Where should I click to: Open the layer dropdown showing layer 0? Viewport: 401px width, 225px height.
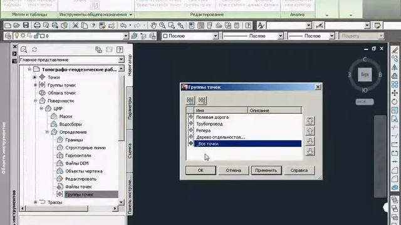(x=125, y=36)
